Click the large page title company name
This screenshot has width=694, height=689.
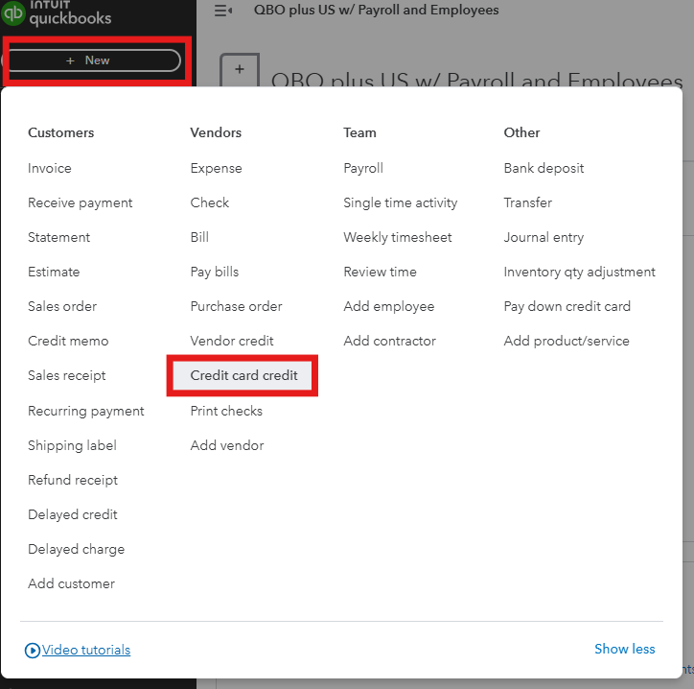476,80
